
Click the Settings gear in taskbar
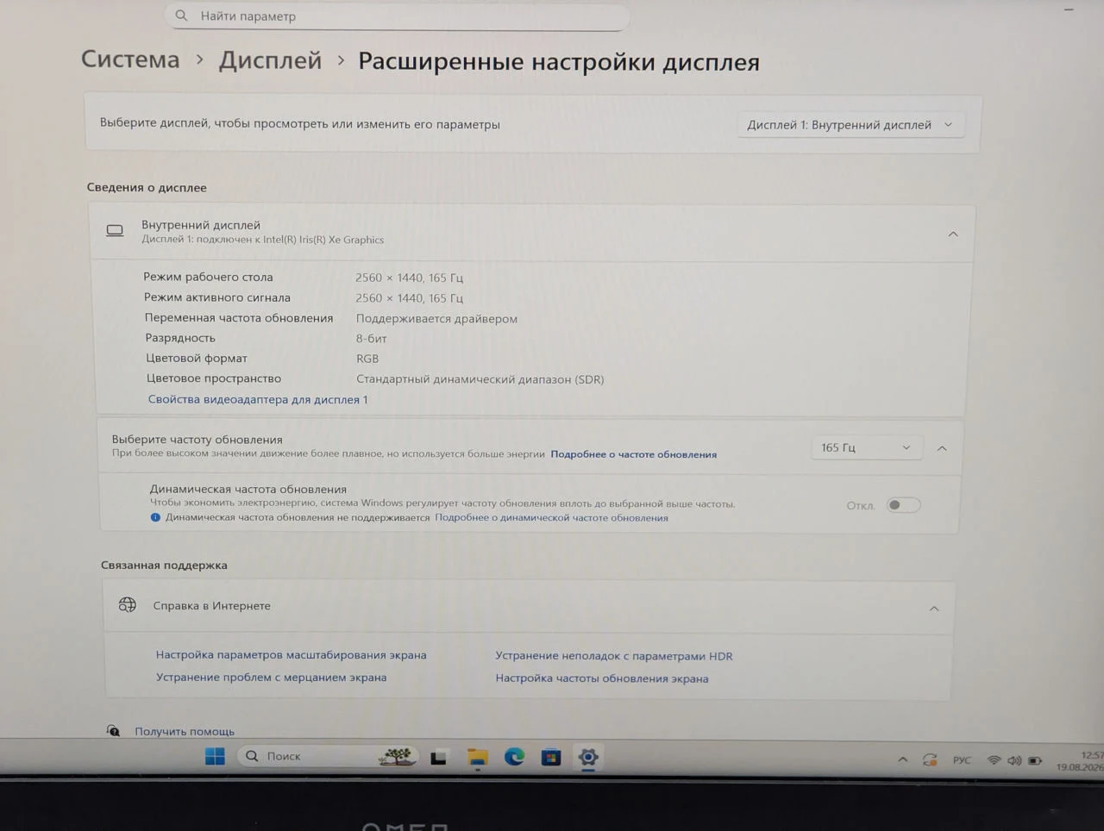pyautogui.click(x=588, y=758)
